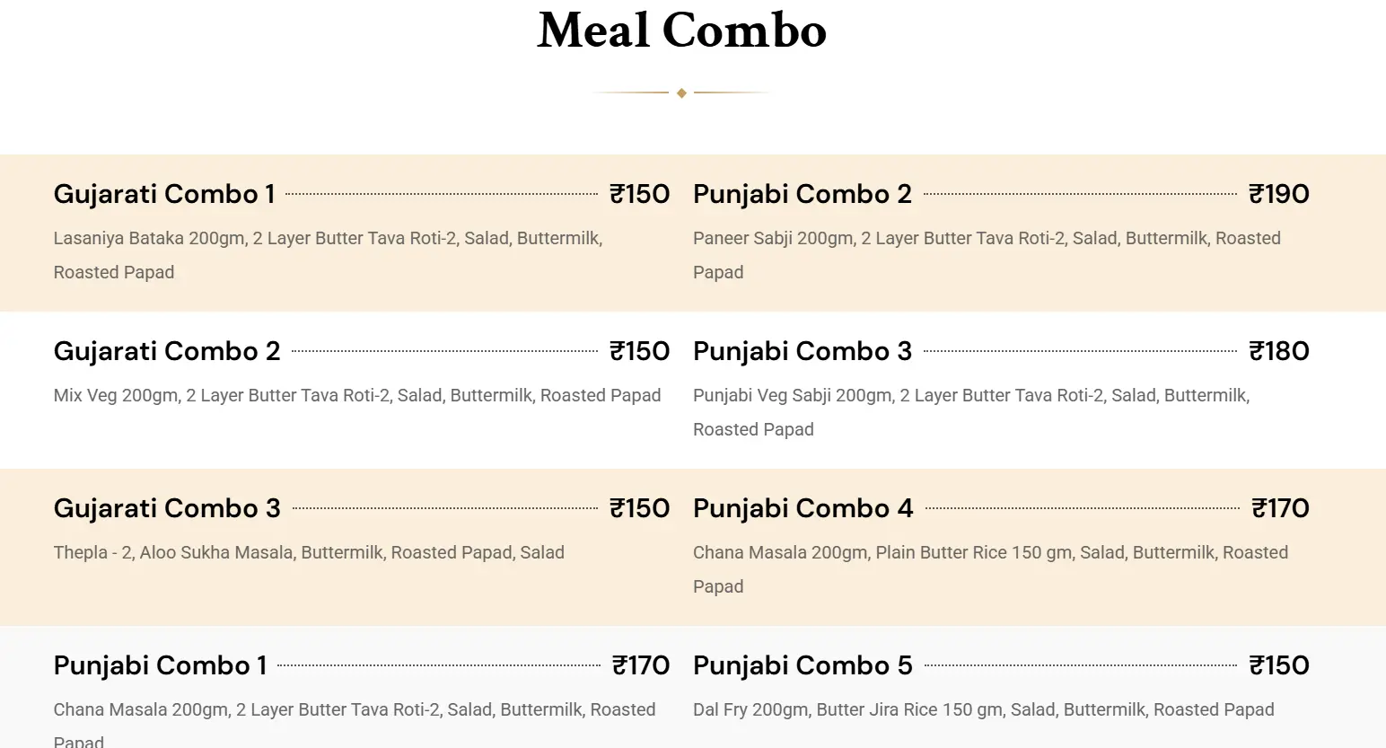
Task: Choose the Punjabi Combo 5 title
Action: (x=803, y=665)
